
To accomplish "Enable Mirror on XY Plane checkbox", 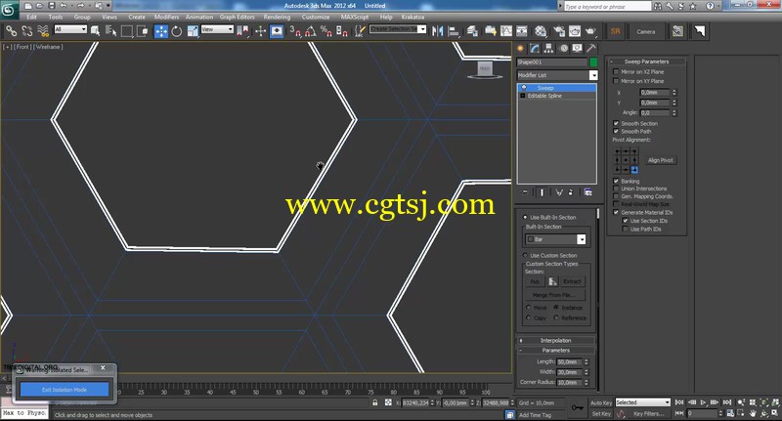I will coord(616,81).
